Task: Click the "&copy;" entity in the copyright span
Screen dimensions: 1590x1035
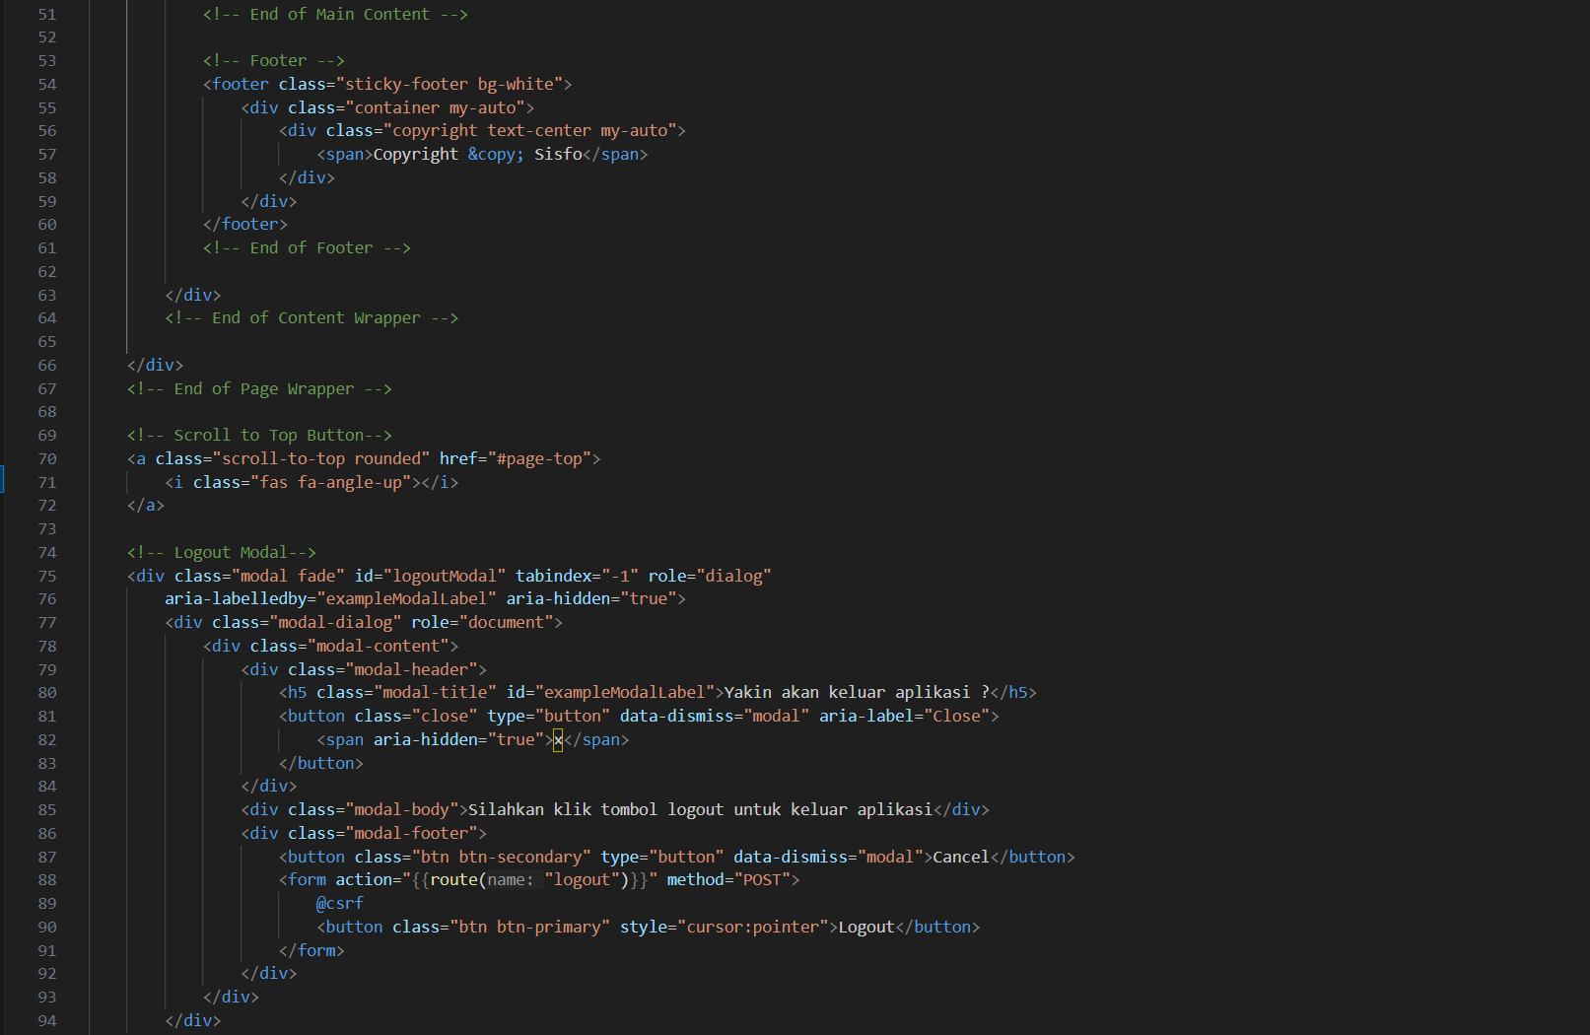Action: (x=496, y=155)
